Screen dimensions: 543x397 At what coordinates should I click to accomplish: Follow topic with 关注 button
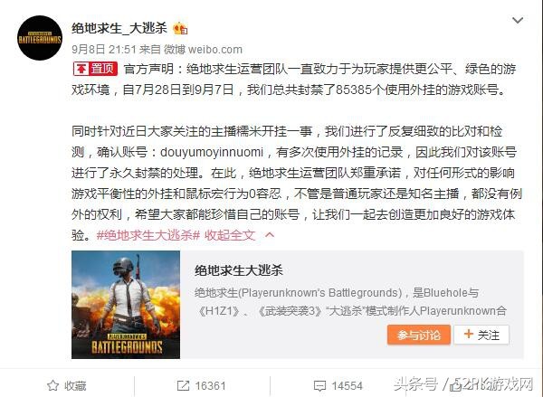pyautogui.click(x=481, y=335)
